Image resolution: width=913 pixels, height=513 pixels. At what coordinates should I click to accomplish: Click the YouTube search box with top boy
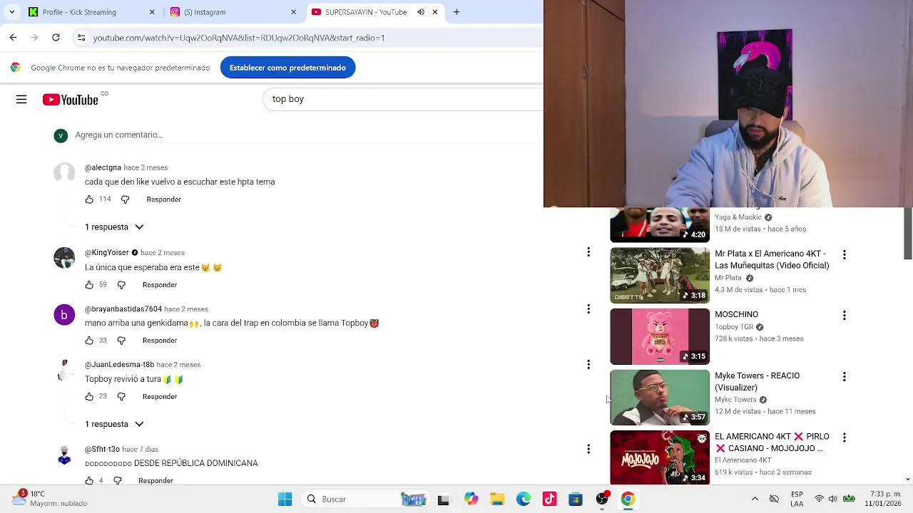[403, 99]
